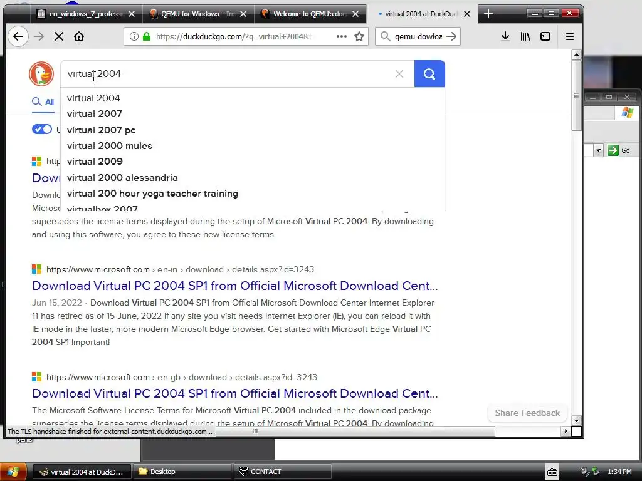Viewport: 642px width, 481px height.
Task: Open the Share Feedback button
Action: [527, 413]
